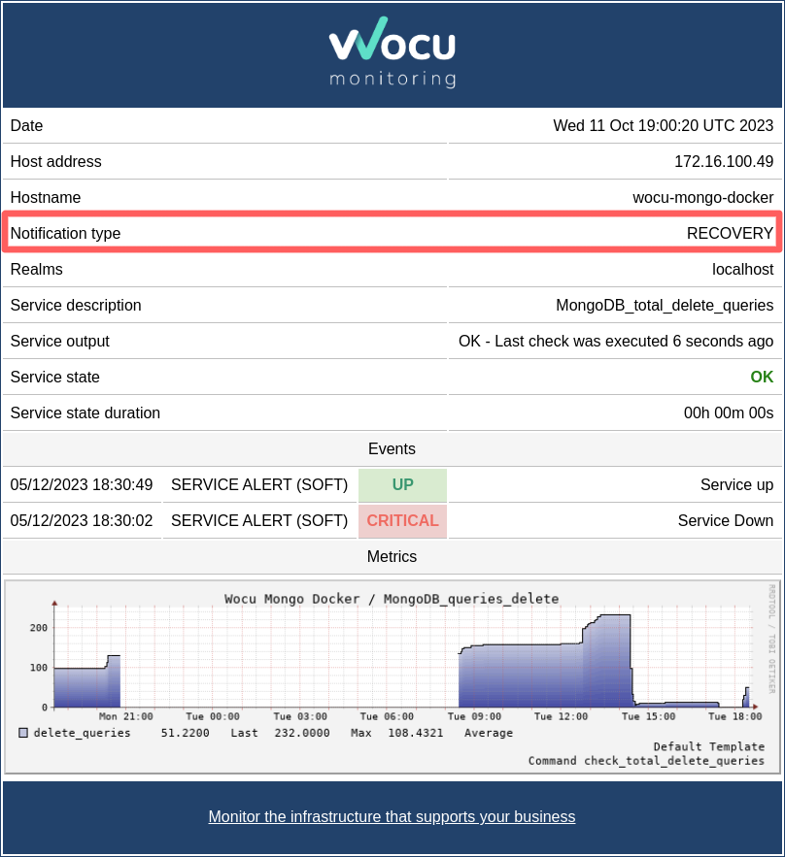Click the MongoDB_queries_delete metrics graph
The height and width of the screenshot is (857, 785).
(392, 676)
